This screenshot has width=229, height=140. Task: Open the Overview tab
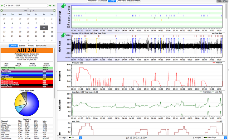[x=121, y=1]
